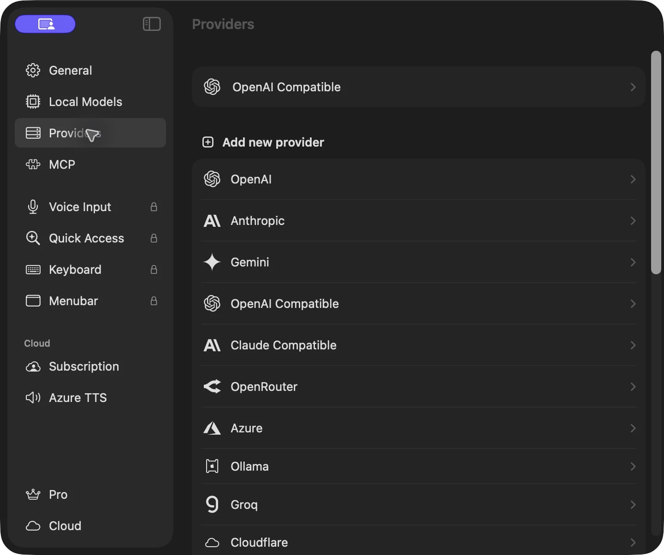Click the plus icon beside Add new provider
This screenshot has width=664, height=555.
pyautogui.click(x=208, y=142)
